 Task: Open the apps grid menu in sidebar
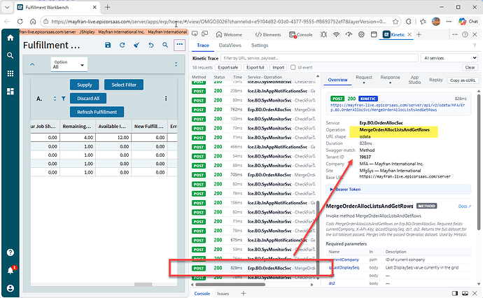click(x=10, y=73)
